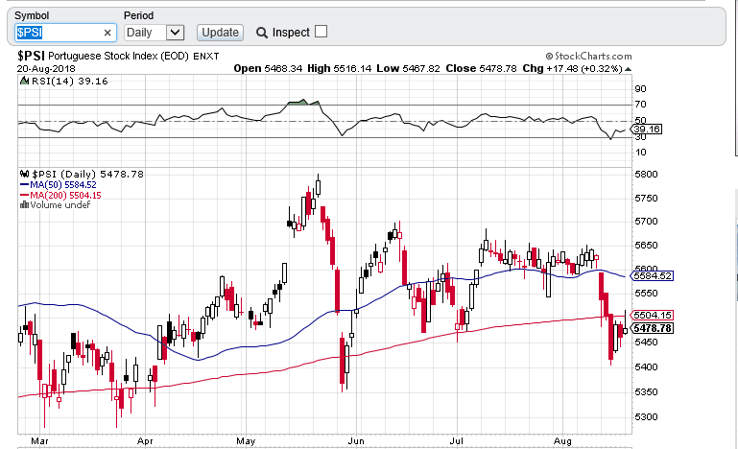This screenshot has width=738, height=449.
Task: Click into the Symbol input field
Action: point(58,33)
